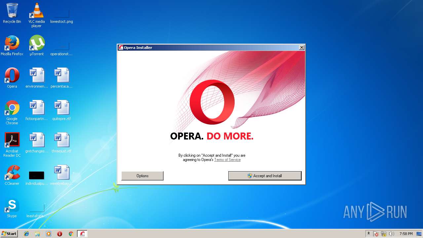Image resolution: width=423 pixels, height=238 pixels.
Task: Open the Action Center flag tray icon
Action: [376, 234]
